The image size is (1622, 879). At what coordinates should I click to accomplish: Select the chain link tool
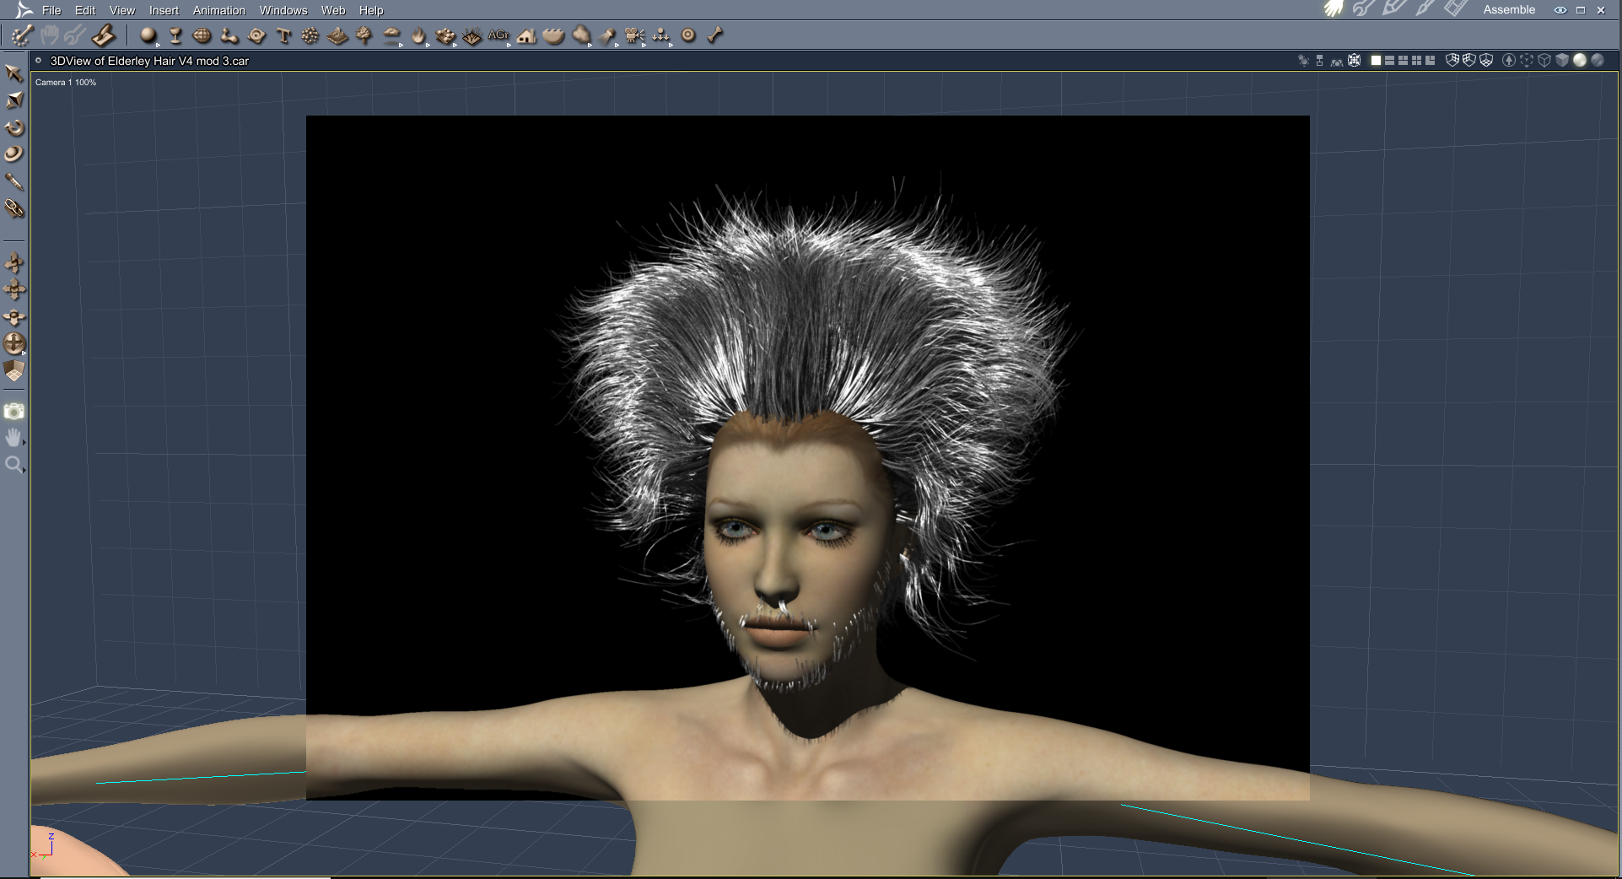coord(14,208)
